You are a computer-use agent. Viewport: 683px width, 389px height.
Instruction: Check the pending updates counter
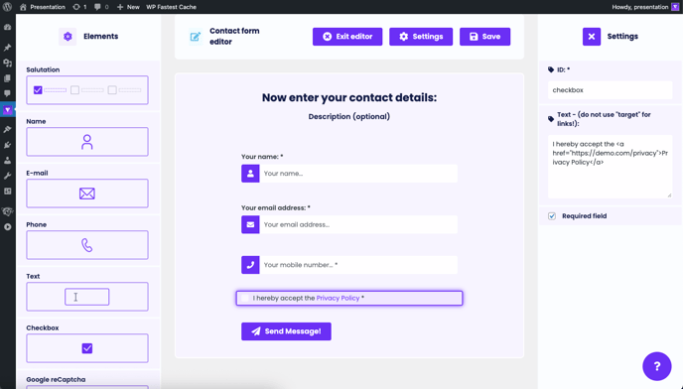tap(79, 7)
